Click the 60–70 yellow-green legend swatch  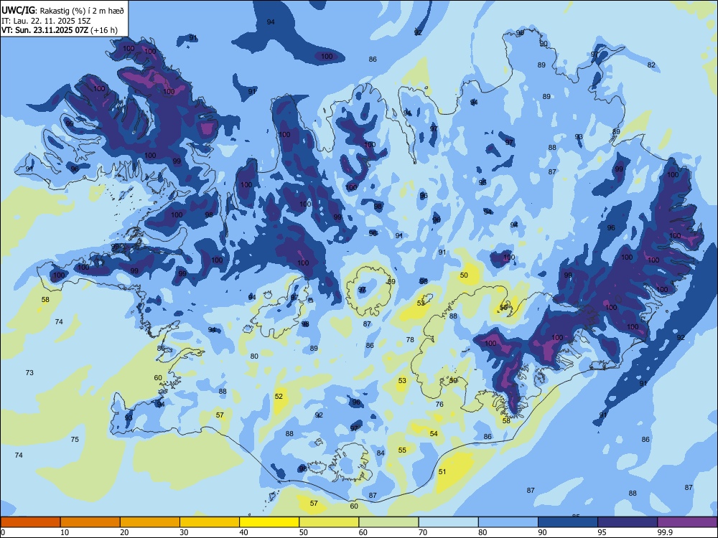pos(388,522)
